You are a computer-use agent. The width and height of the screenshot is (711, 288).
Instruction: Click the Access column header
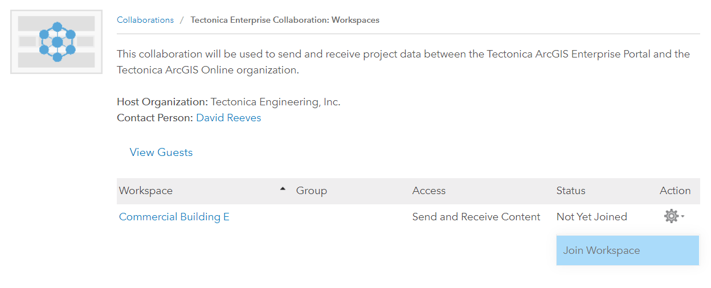[429, 191]
